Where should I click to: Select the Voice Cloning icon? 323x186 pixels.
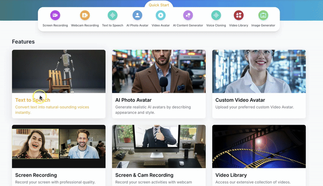coord(216,15)
